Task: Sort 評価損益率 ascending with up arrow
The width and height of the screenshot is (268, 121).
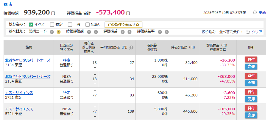Action: [167, 32]
